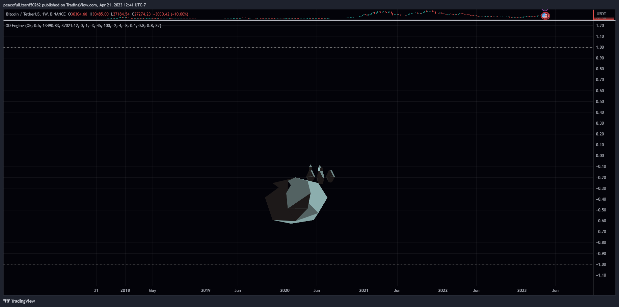This screenshot has height=307, width=619.
Task: Click the close price C27274.23 value
Action: click(x=141, y=14)
